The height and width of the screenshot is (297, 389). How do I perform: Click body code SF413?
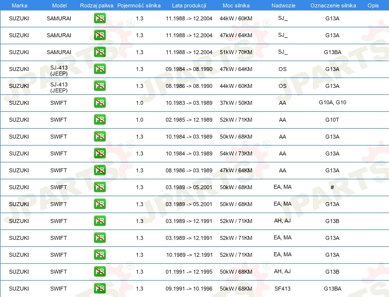tap(283, 289)
